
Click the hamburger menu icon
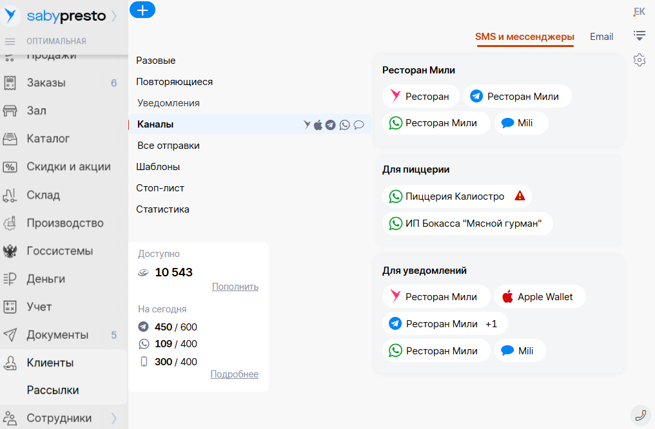pyautogui.click(x=10, y=41)
